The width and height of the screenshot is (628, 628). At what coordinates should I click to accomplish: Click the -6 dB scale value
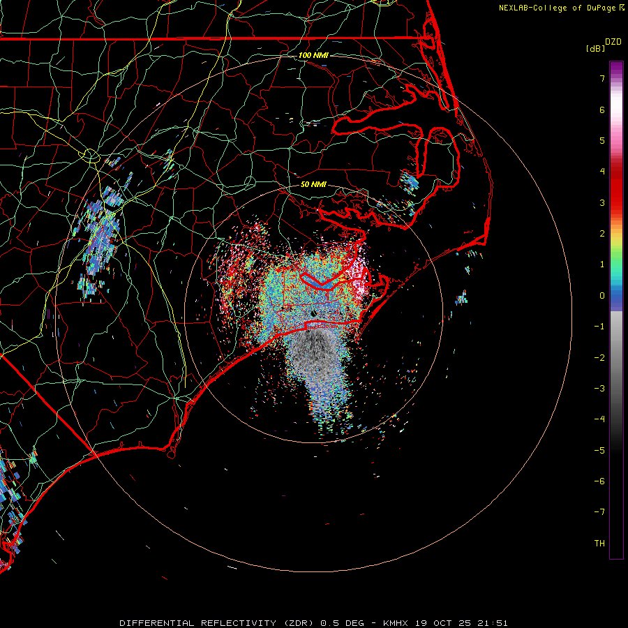599,481
